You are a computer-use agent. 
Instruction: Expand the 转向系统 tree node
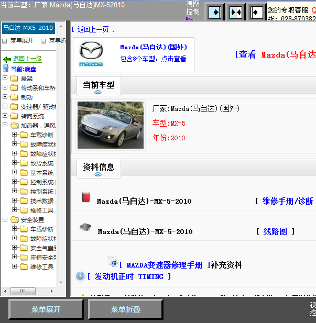tap(5, 115)
